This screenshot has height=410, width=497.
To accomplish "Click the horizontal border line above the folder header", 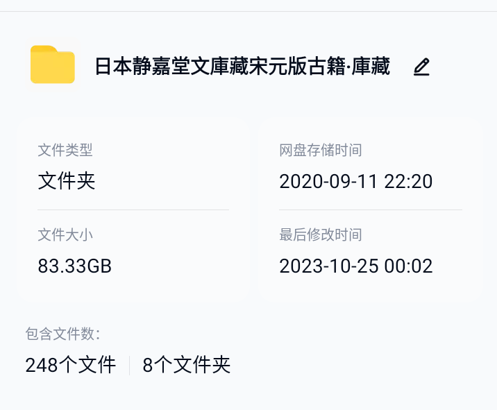I will (248, 12).
